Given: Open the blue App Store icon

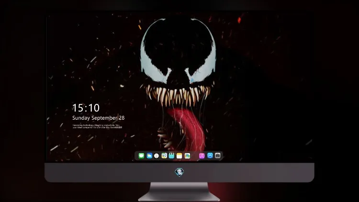Looking at the screenshot, I should 210,156.
